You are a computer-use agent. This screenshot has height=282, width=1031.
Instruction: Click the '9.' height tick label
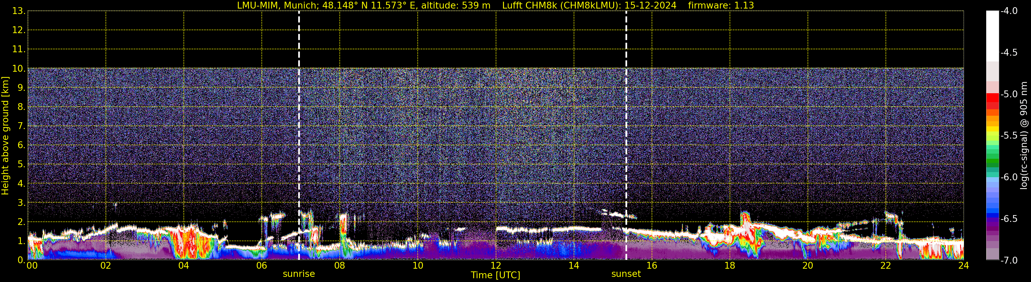click(x=22, y=88)
